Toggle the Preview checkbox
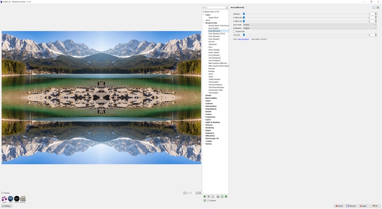The image size is (382, 209). pyautogui.click(x=2, y=193)
